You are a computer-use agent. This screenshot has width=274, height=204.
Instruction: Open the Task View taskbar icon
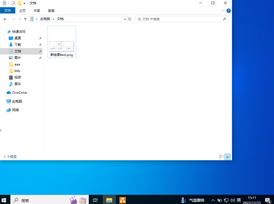pos(96,200)
